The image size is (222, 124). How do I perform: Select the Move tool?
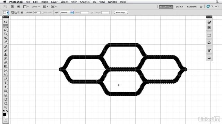point(6,22)
